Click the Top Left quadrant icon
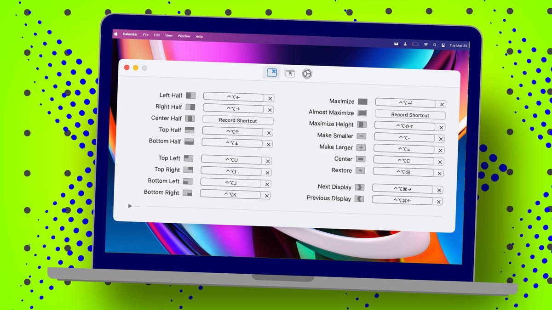Screen dimensions: 552x310 click(x=188, y=158)
